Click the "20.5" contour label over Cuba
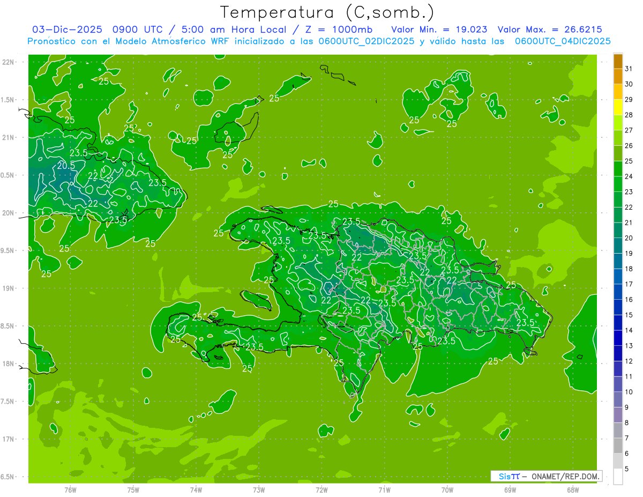Screen dimensions: 643x497 click(x=66, y=166)
